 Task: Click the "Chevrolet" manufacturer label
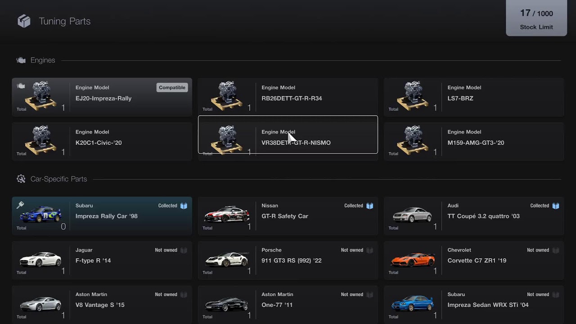[460, 250]
